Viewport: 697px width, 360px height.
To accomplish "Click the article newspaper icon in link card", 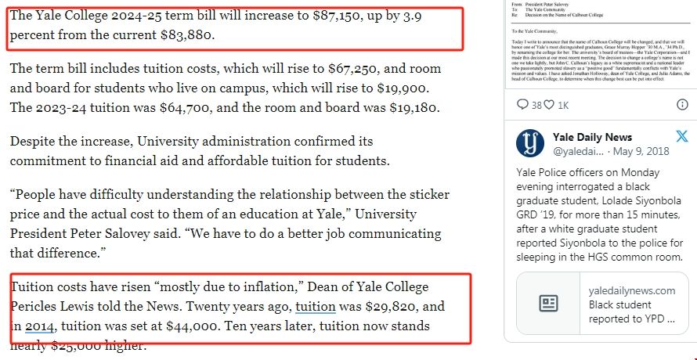I will coord(548,304).
